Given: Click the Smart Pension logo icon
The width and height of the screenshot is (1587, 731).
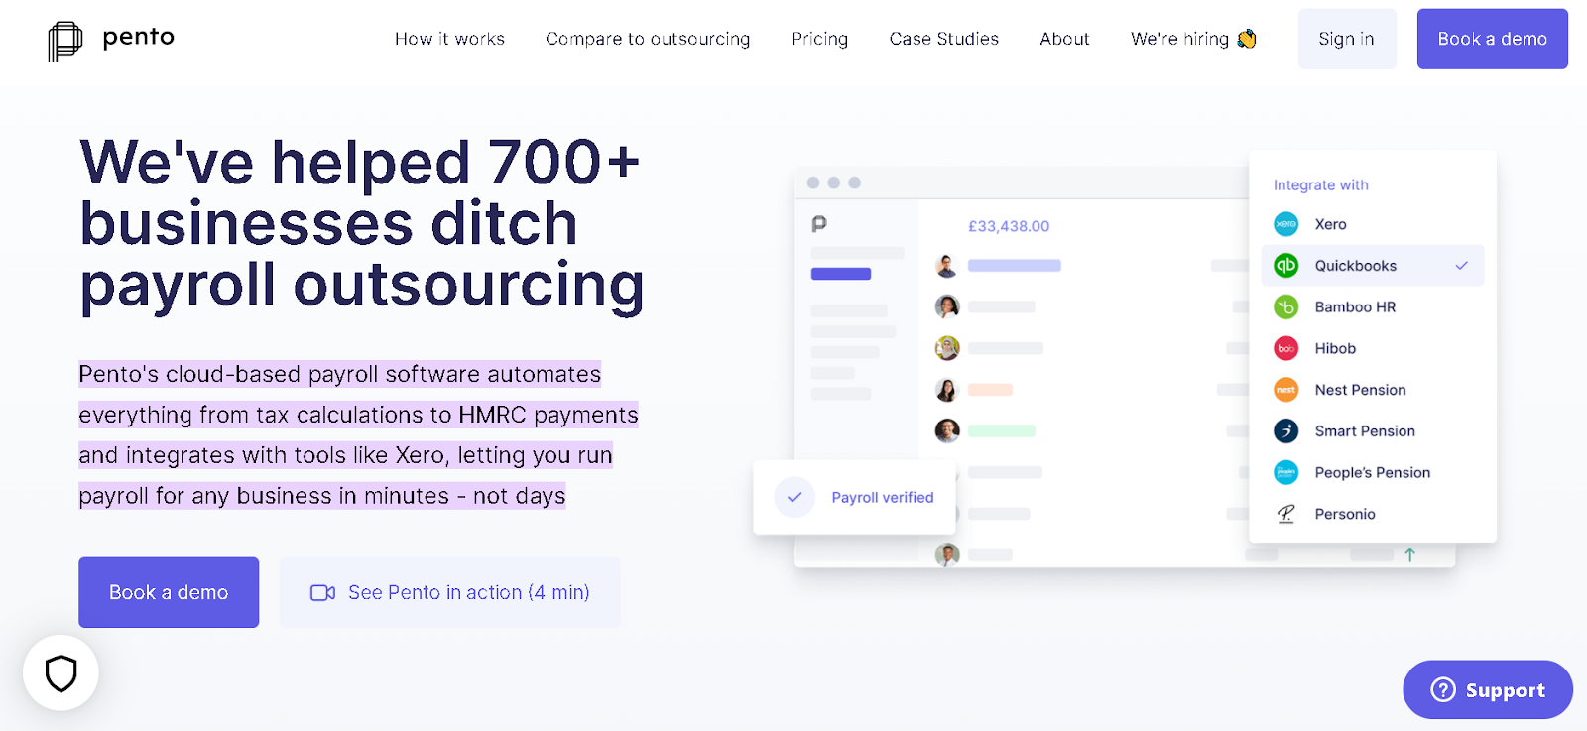Looking at the screenshot, I should [x=1285, y=431].
